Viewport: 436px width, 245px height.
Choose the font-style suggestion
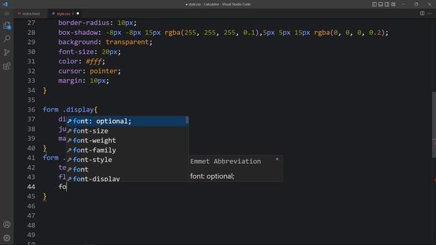[127, 160]
